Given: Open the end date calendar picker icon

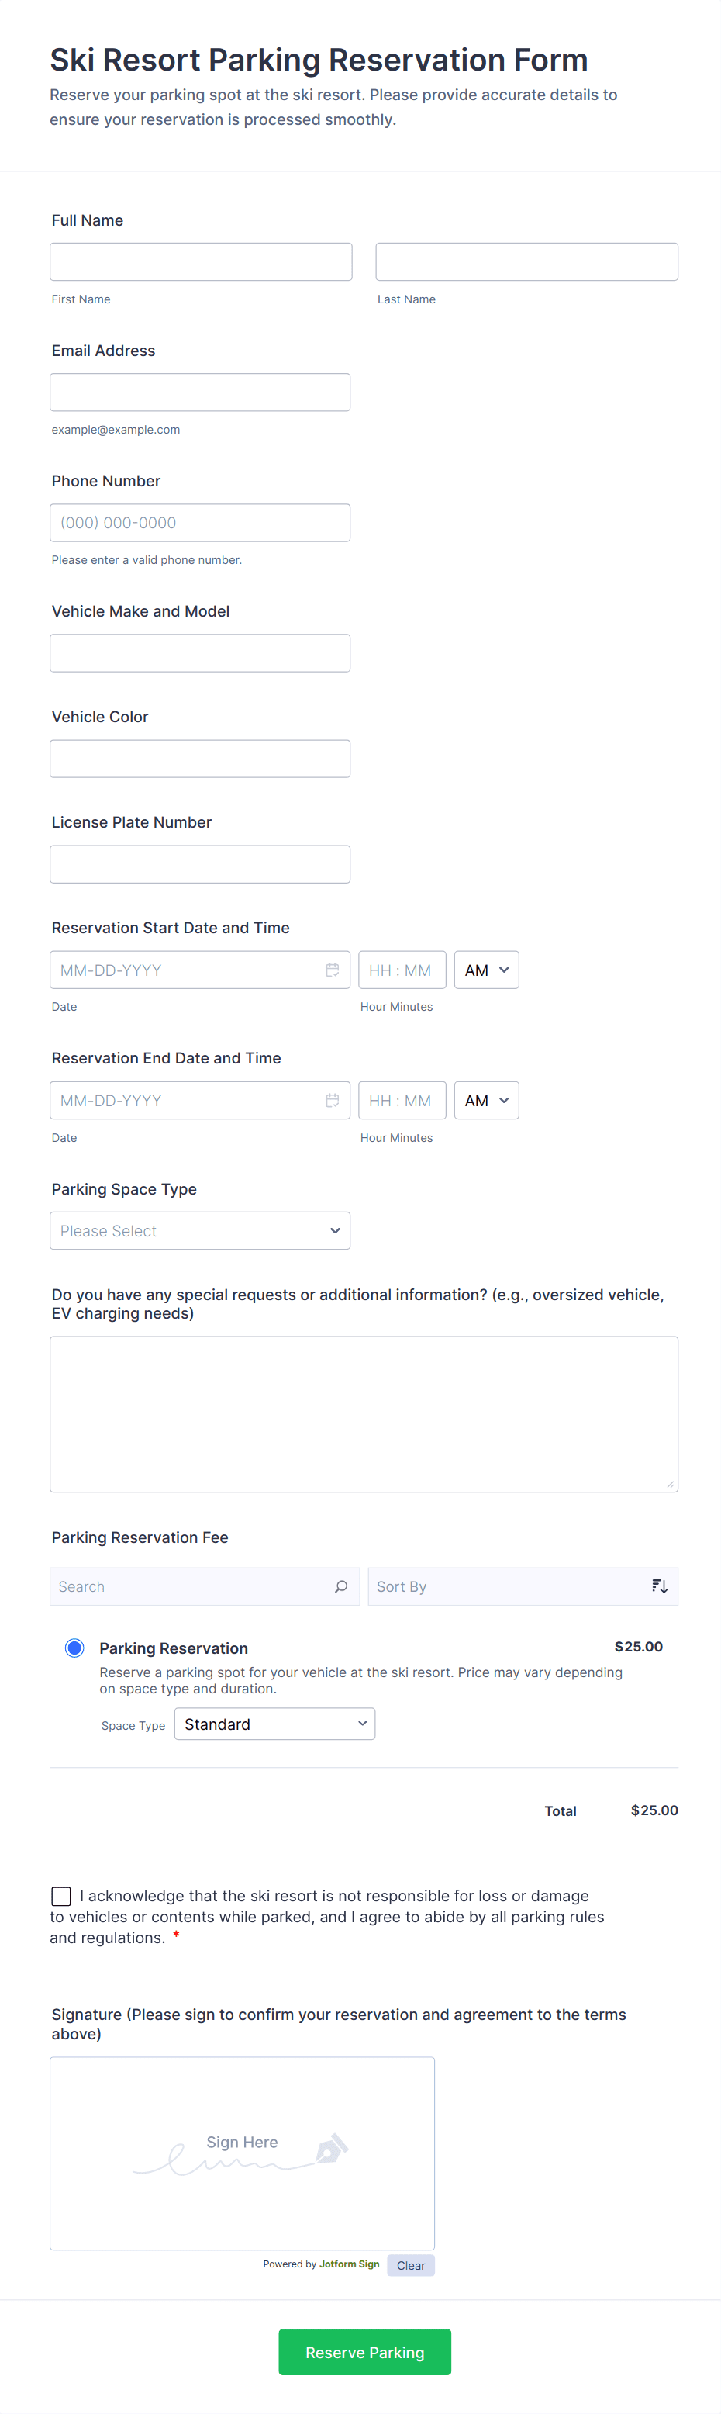Looking at the screenshot, I should tap(332, 1100).
